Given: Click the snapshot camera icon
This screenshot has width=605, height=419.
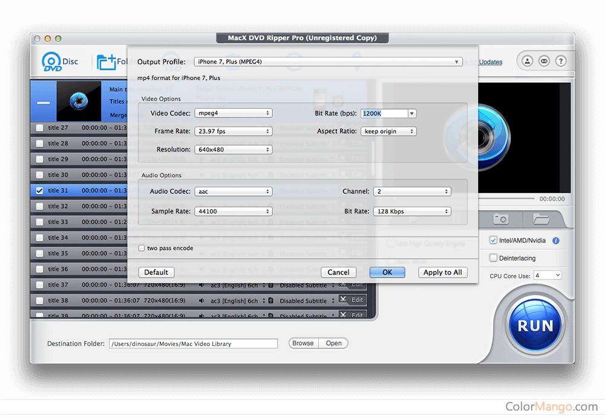Looking at the screenshot, I should (x=500, y=219).
